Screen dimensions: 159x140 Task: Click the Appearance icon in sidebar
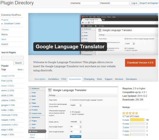[30, 117]
